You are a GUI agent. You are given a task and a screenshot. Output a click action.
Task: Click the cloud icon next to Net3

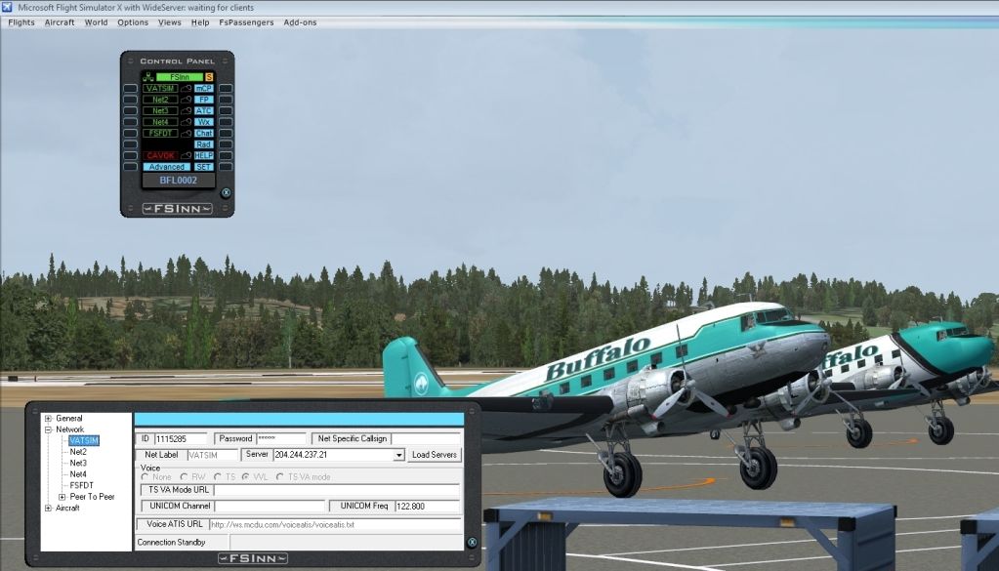(x=187, y=110)
